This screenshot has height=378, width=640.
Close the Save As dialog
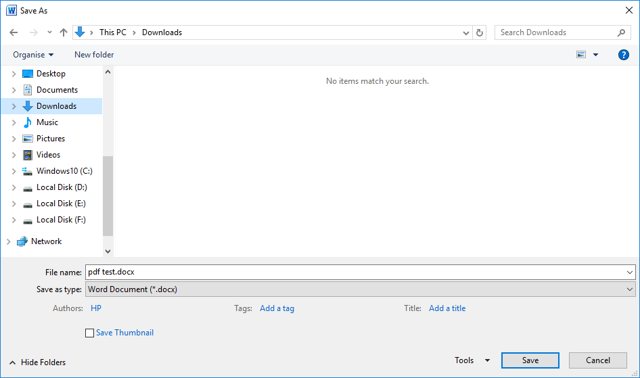click(x=629, y=11)
